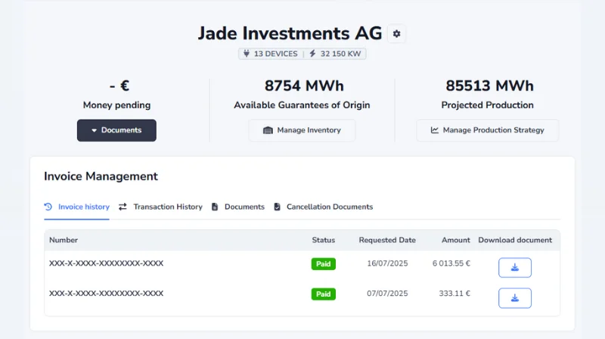Viewport: 605px width, 339px height.
Task: Click the Status column header
Action: [x=324, y=240]
